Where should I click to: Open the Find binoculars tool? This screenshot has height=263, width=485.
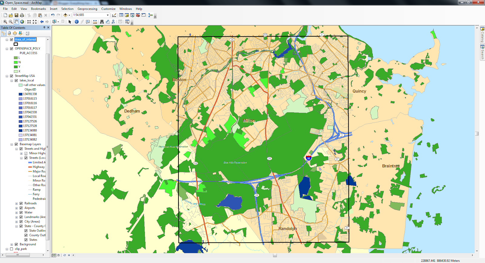click(102, 22)
